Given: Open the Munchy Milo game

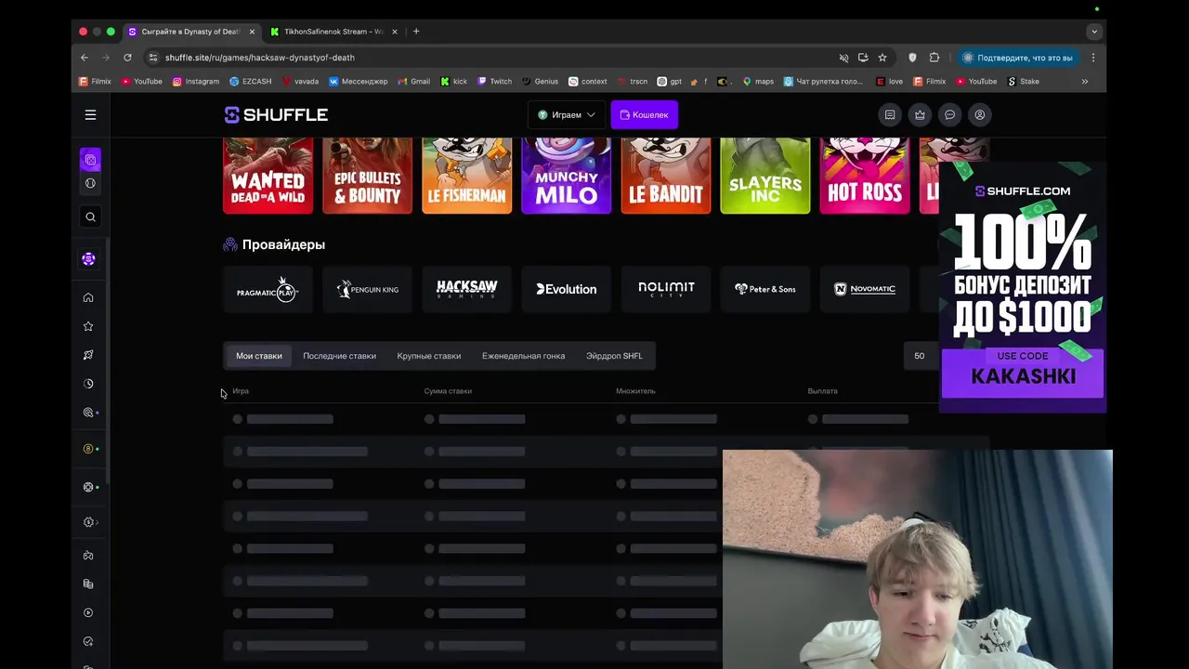Looking at the screenshot, I should [566, 176].
